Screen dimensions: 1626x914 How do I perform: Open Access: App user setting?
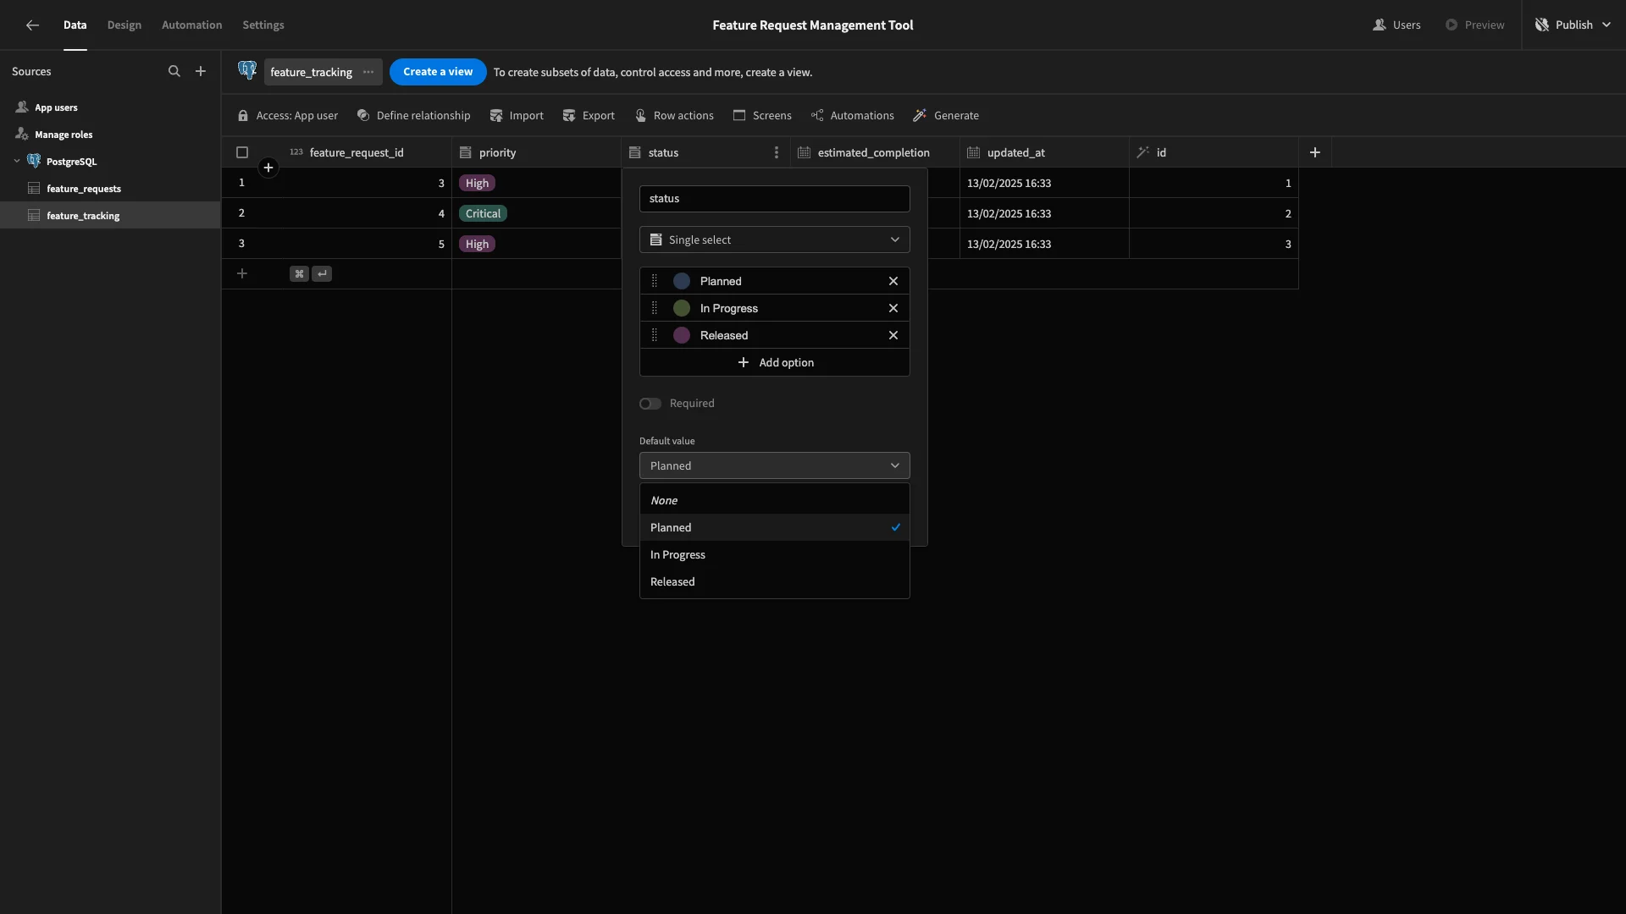coord(288,116)
